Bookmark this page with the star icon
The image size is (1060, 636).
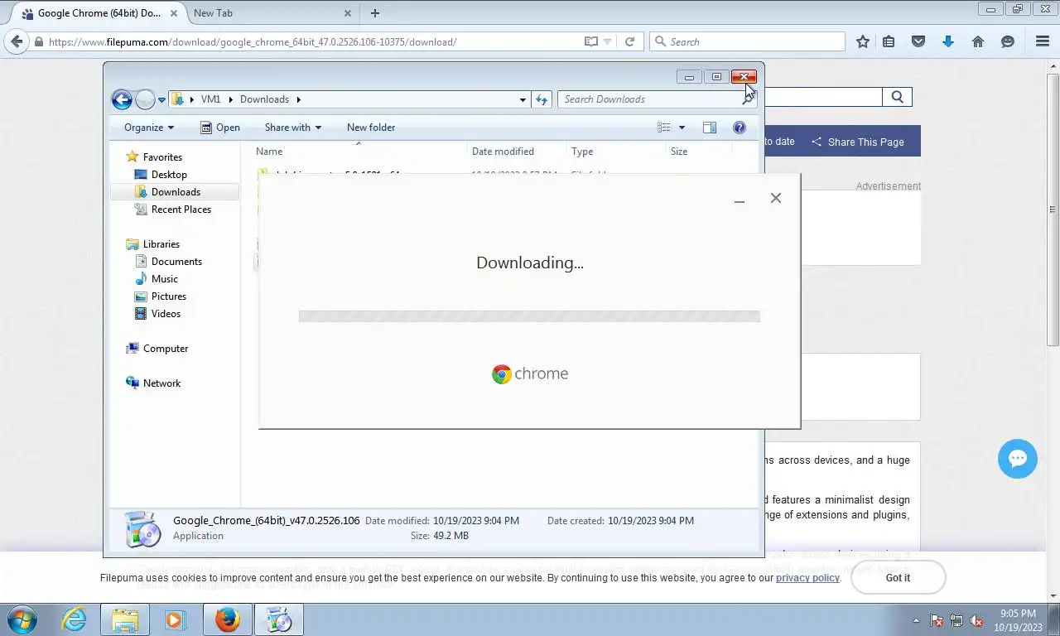tap(863, 41)
